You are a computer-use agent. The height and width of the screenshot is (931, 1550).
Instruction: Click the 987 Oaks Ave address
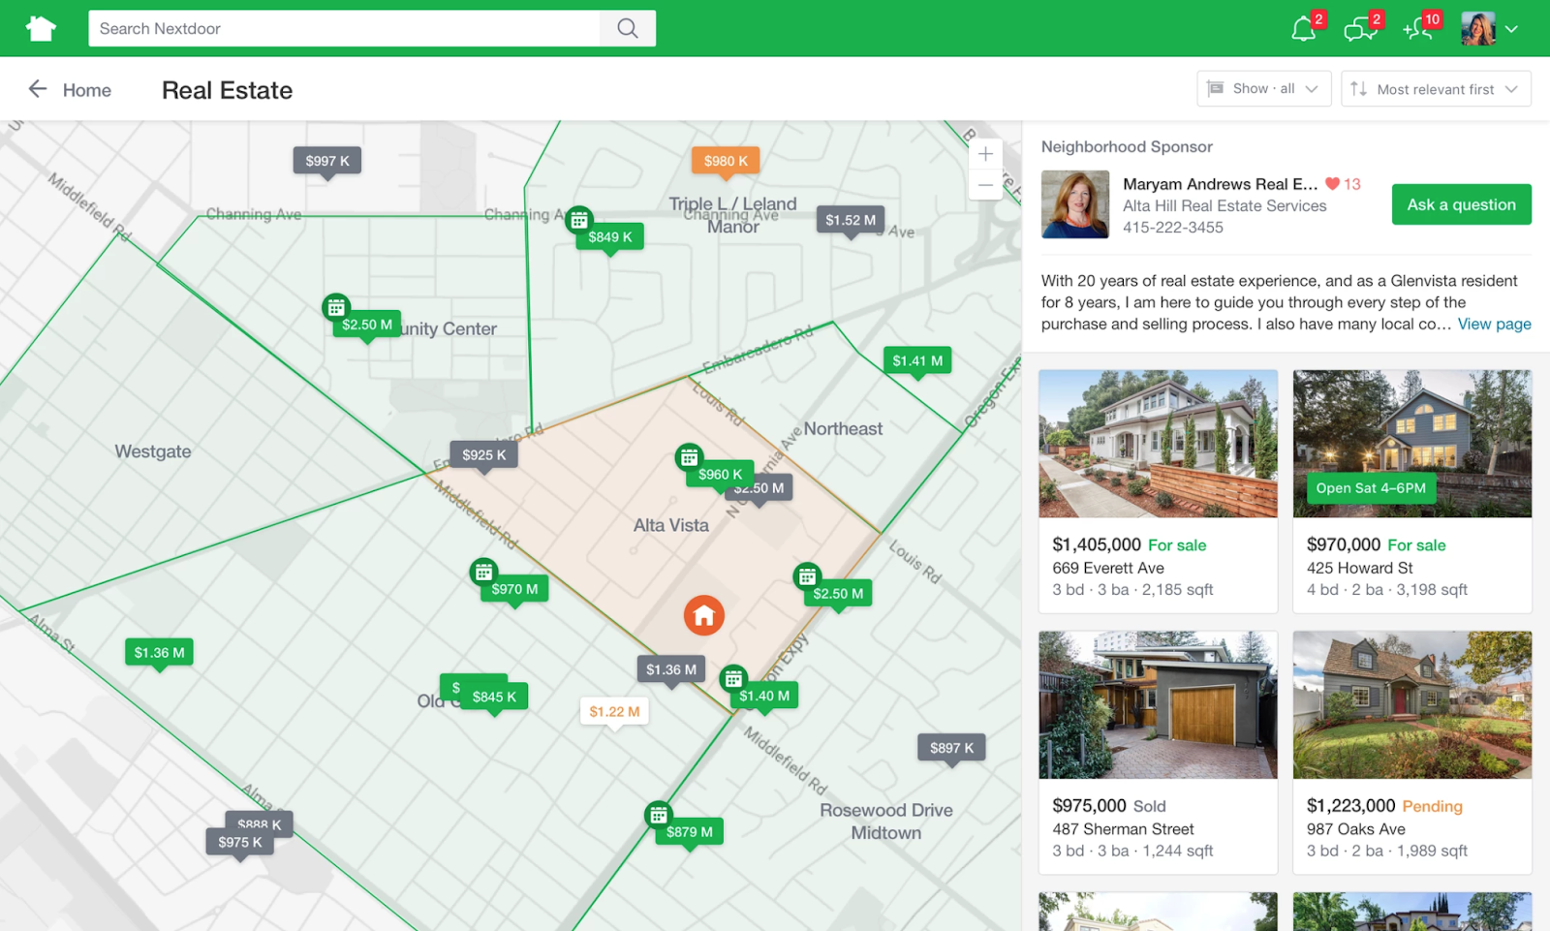(x=1356, y=829)
